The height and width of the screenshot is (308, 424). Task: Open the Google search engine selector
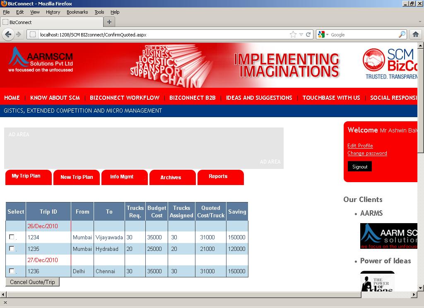(x=323, y=35)
